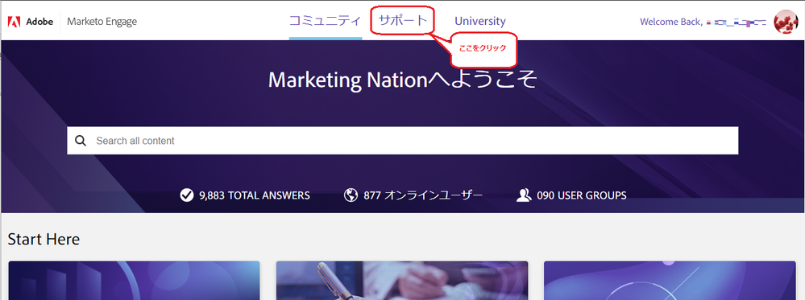Click the magnifier search icon
Screen dimensions: 805x300
(x=81, y=141)
